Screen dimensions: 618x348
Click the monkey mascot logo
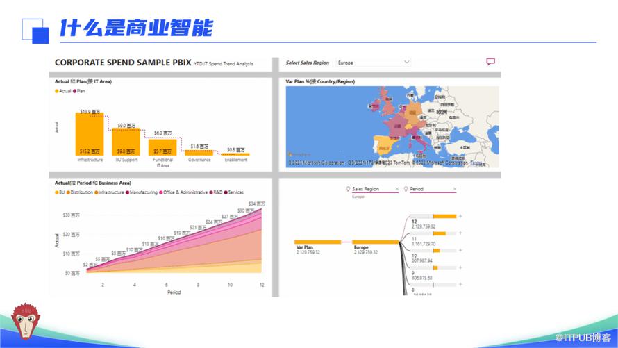(x=25, y=321)
